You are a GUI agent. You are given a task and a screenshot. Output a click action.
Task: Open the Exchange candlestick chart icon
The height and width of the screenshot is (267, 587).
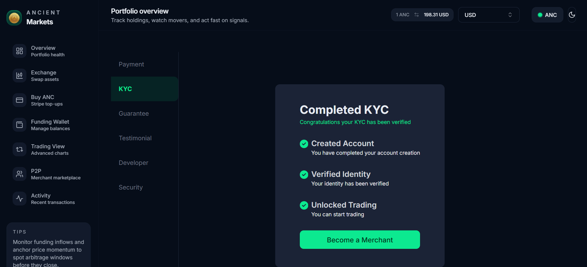pyautogui.click(x=19, y=76)
